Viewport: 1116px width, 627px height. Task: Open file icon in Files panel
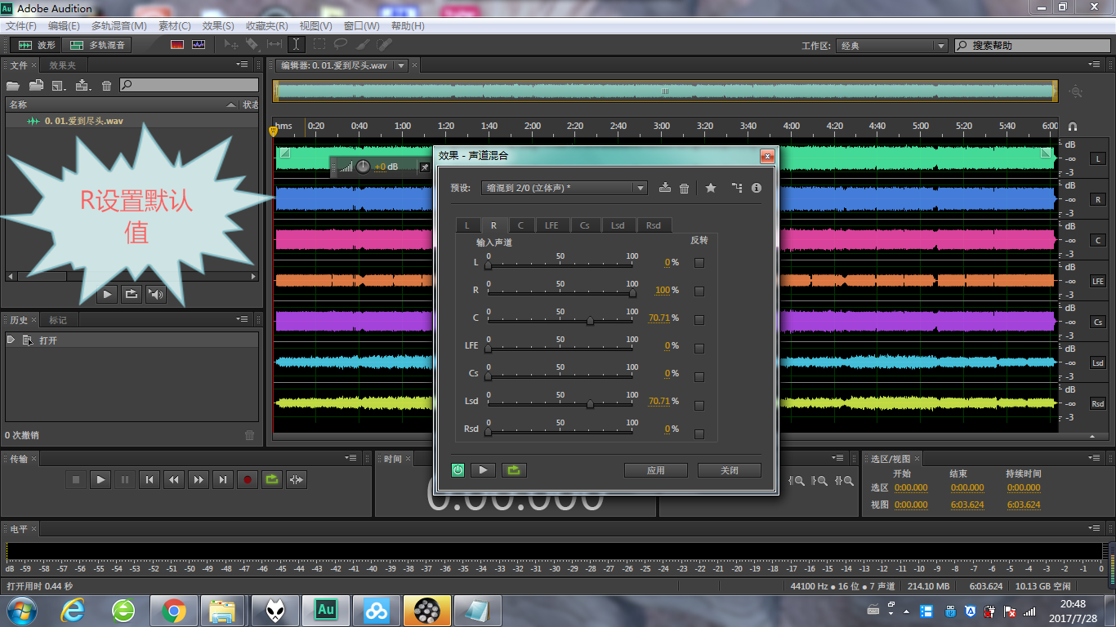13,85
